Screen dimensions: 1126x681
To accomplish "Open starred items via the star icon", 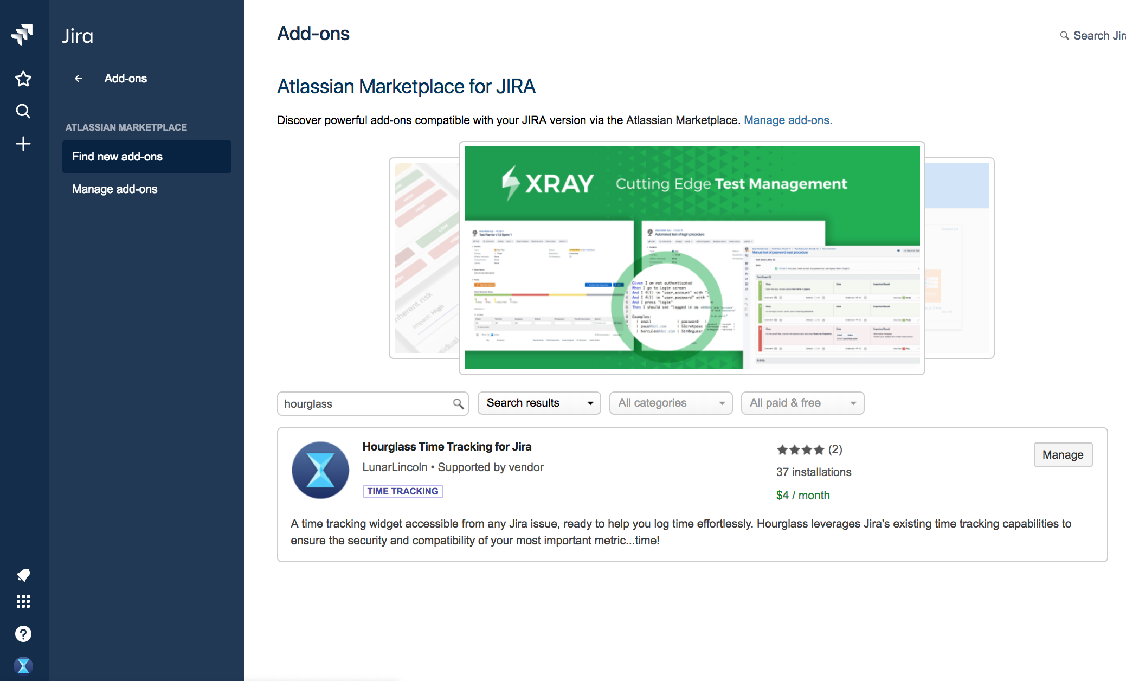I will [23, 79].
